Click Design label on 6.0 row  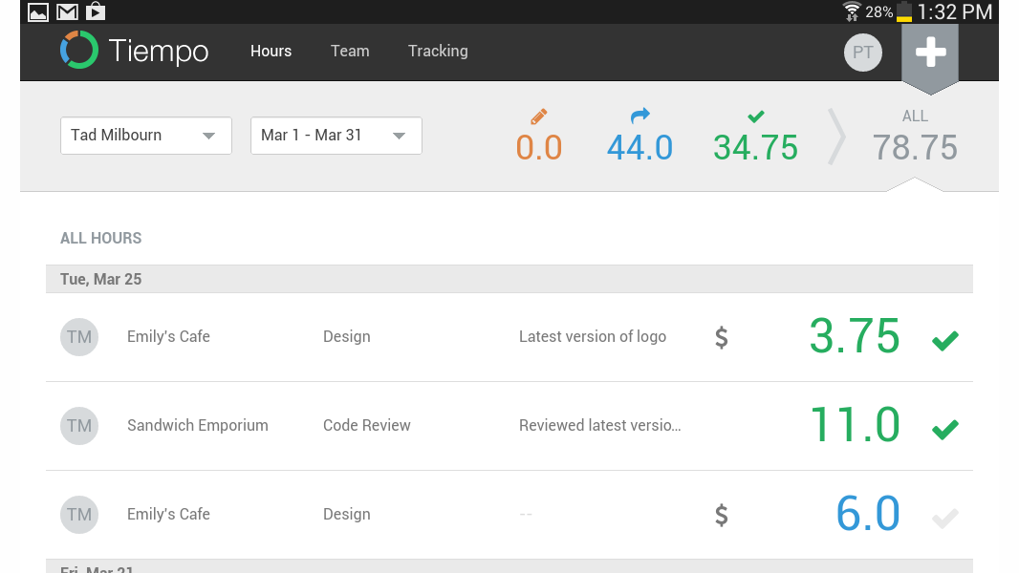coord(346,515)
